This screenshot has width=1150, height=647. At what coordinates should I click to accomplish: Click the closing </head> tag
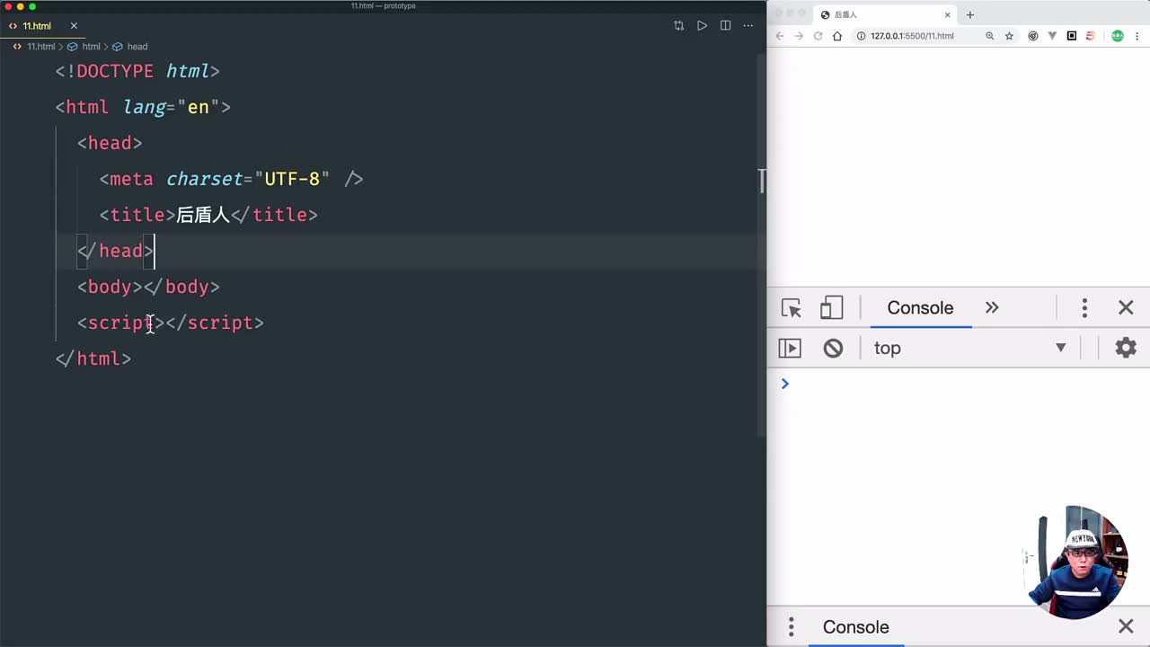(115, 251)
